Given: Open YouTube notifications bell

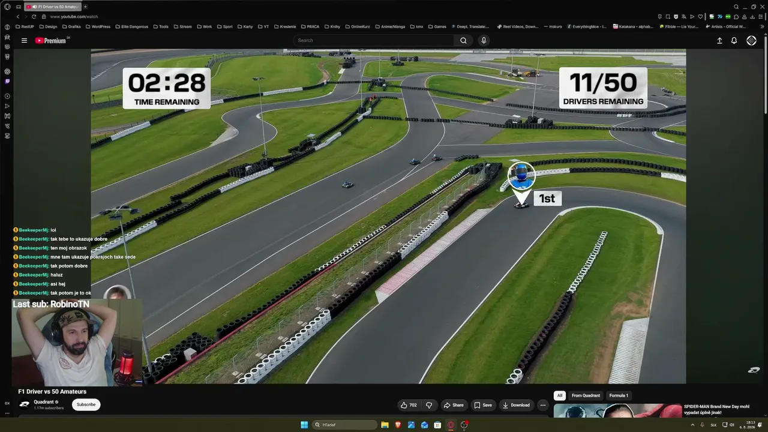Looking at the screenshot, I should pos(734,40).
